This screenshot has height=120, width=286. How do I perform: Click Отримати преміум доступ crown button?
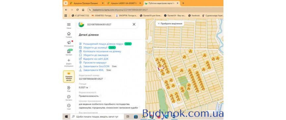coord(69,77)
